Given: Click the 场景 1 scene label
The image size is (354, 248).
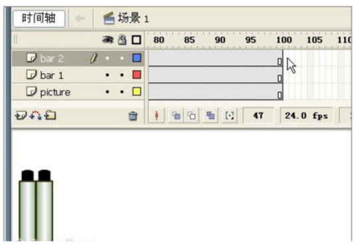Looking at the screenshot, I should pos(133,18).
